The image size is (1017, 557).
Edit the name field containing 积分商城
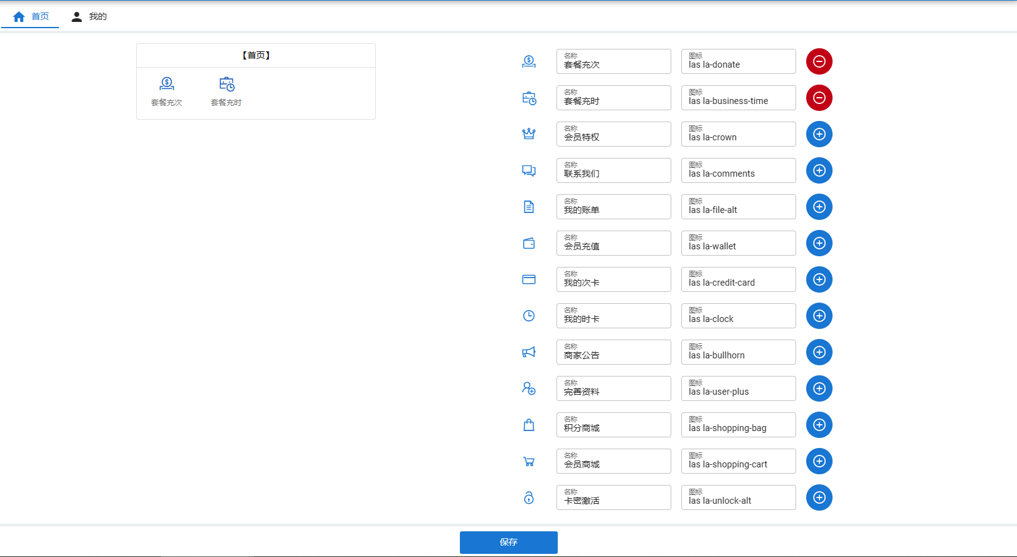(x=614, y=425)
